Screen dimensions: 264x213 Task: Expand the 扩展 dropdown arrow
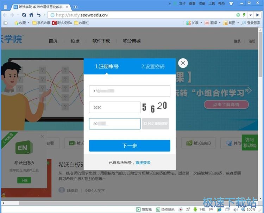pos(201,23)
